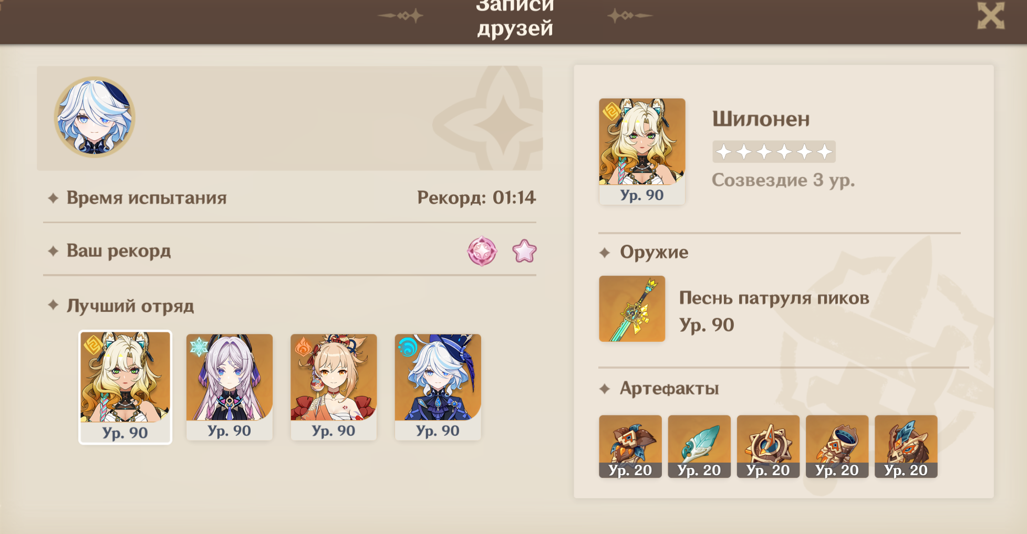Open the friend's round Furina avatar
The height and width of the screenshot is (534, 1027).
pyautogui.click(x=95, y=117)
